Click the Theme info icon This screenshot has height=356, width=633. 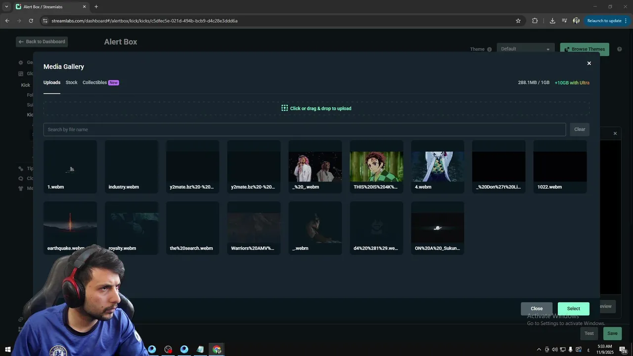point(490,49)
